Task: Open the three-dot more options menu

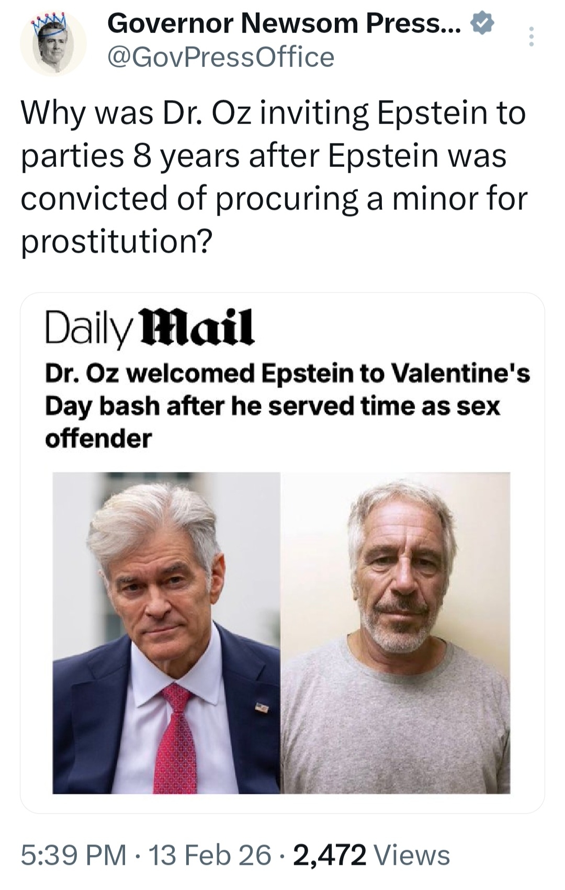Action: pyautogui.click(x=532, y=37)
